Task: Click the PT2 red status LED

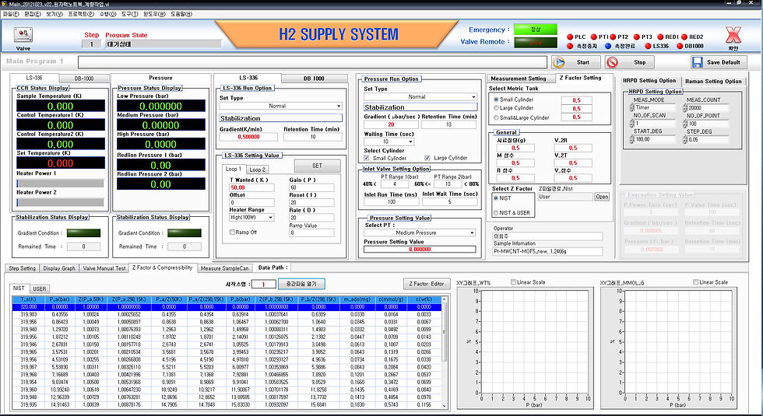Action: (613, 37)
